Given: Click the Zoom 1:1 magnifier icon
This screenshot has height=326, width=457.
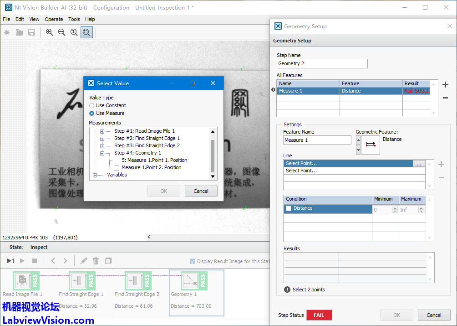Looking at the screenshot, I should (x=74, y=32).
